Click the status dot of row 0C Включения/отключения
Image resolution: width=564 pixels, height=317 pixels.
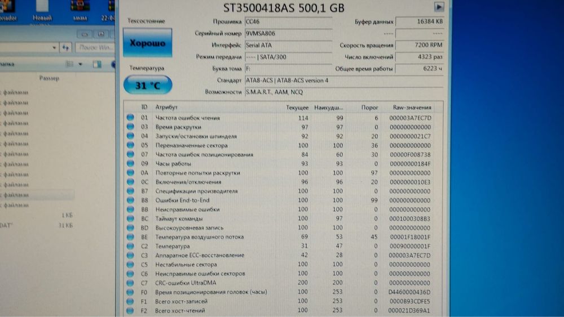click(x=130, y=182)
